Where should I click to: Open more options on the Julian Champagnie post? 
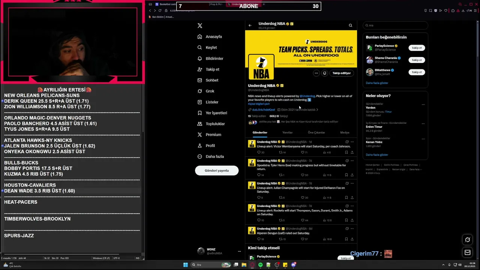click(352, 183)
